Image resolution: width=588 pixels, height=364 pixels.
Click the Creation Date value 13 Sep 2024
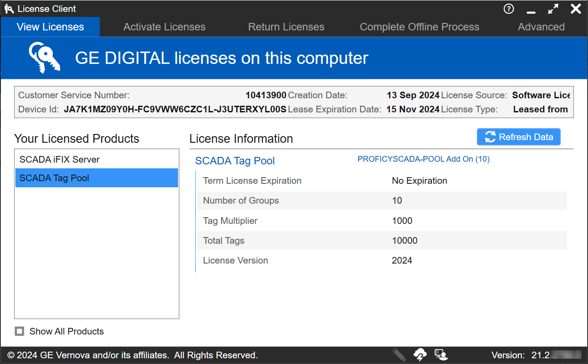(413, 95)
